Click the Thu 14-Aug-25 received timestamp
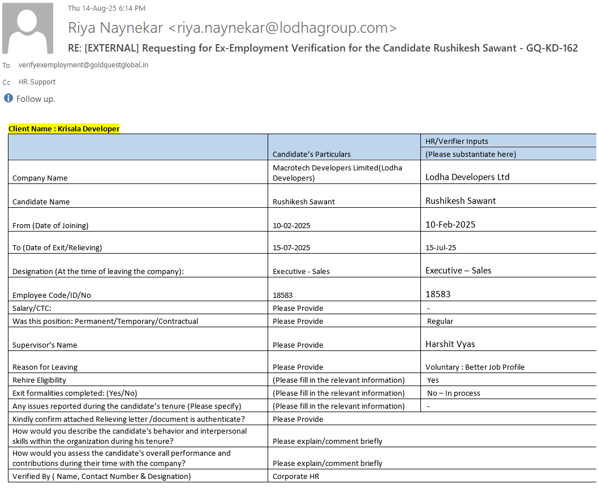Viewport: 598px width, 488px height. click(x=106, y=8)
